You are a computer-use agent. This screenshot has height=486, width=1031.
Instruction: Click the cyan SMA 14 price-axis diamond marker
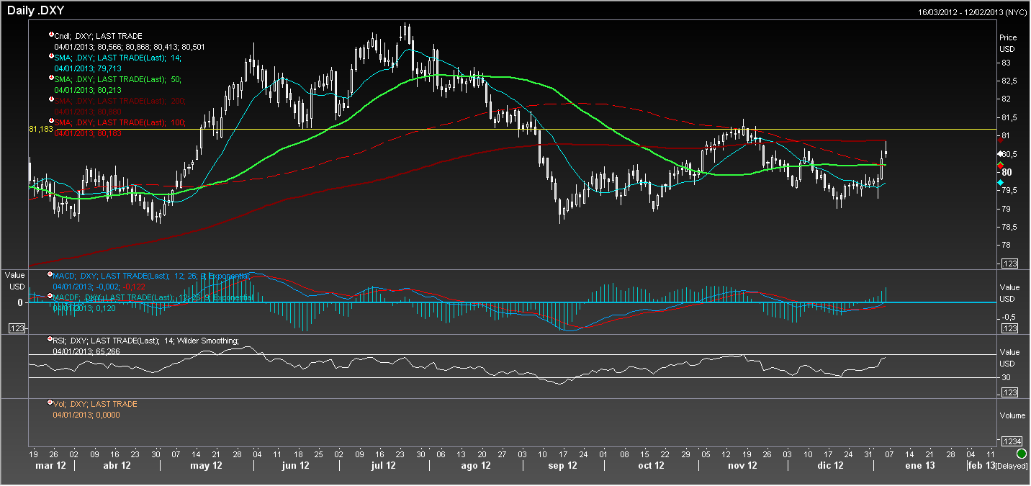[1000, 183]
